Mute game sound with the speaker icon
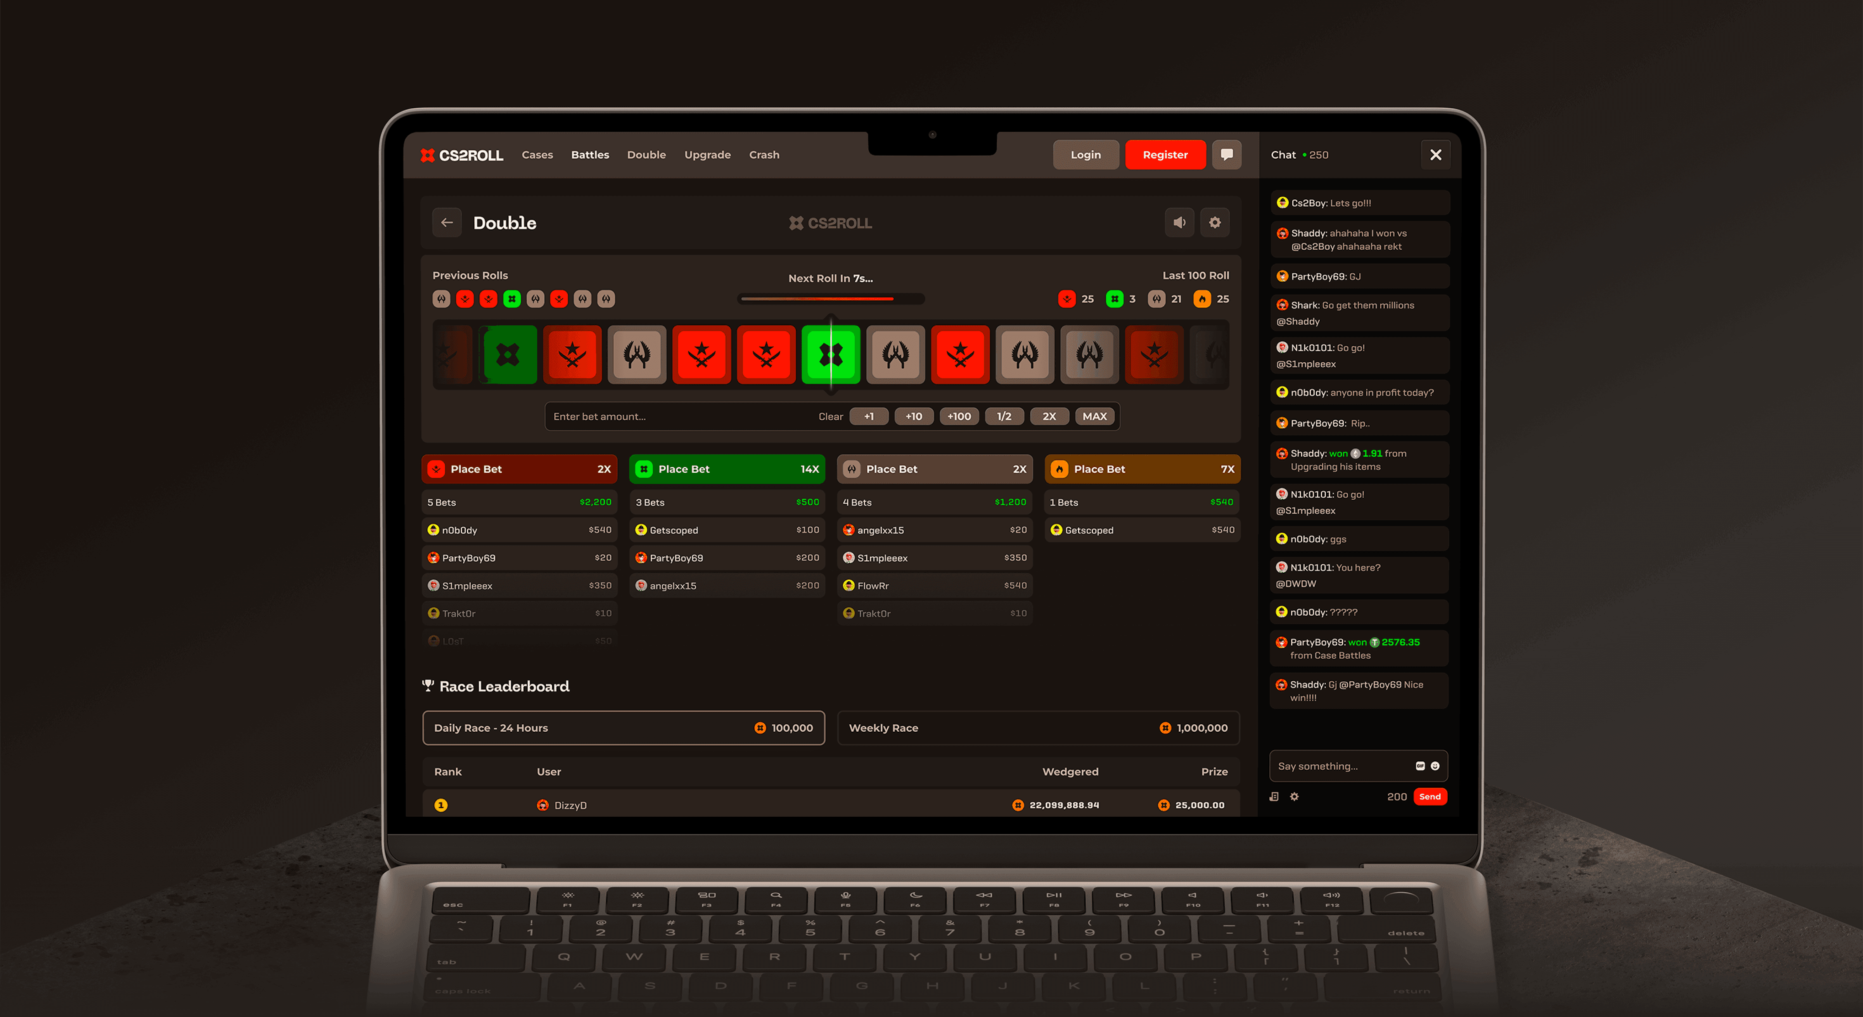 (1180, 223)
